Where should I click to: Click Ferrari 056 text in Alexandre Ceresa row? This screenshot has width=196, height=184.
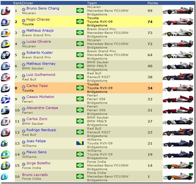(x=96, y=110)
